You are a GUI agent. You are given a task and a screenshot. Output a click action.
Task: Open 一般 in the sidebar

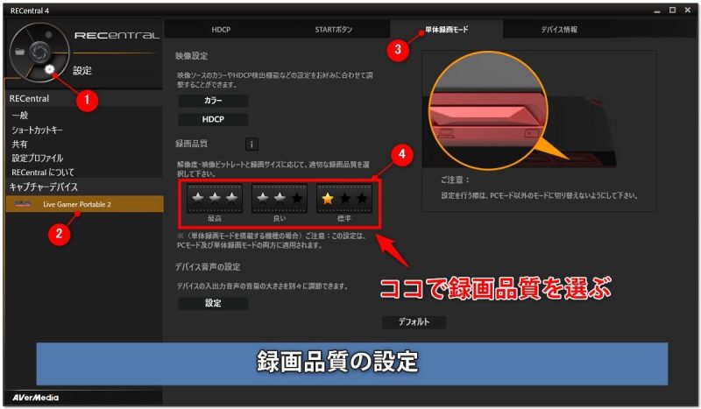[20, 116]
